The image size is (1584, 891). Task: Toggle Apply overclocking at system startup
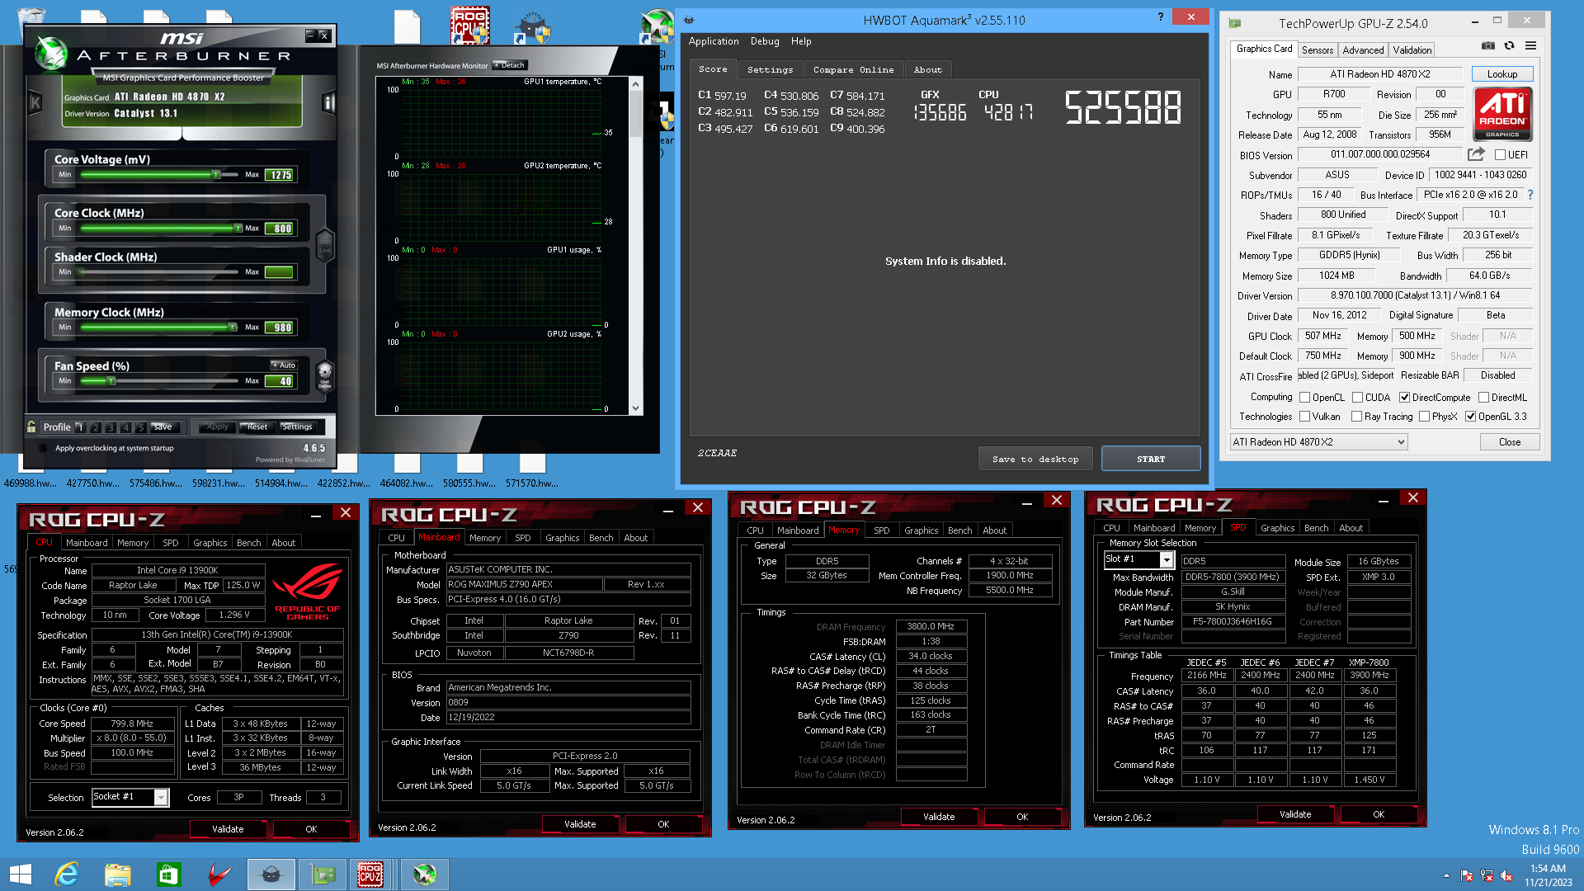point(42,448)
